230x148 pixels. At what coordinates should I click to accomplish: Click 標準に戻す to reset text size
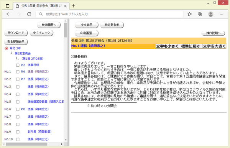point(191,46)
